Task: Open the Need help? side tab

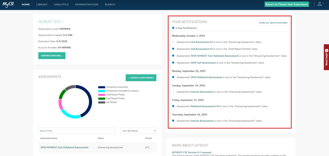Action: pyautogui.click(x=326, y=57)
